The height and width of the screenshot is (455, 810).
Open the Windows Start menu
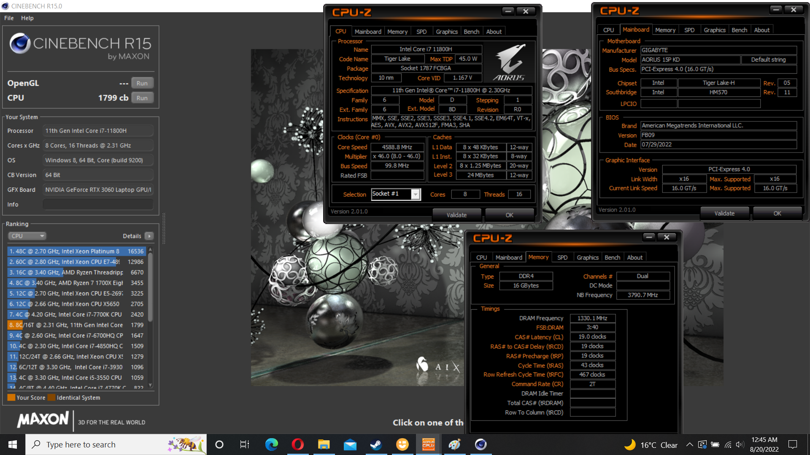click(x=13, y=444)
